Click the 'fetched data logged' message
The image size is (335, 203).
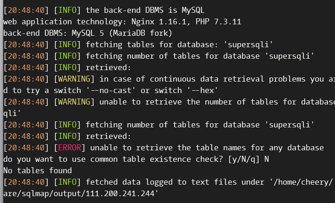tap(129, 182)
